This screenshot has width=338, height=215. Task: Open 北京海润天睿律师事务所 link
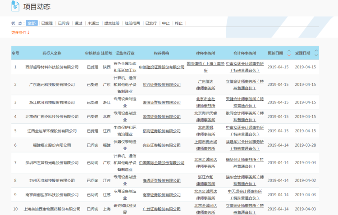tap(206, 116)
